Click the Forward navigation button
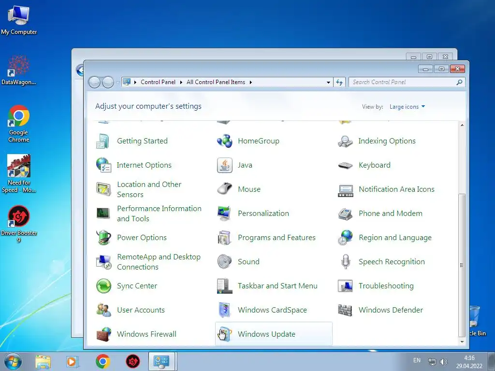Image resolution: width=495 pixels, height=371 pixels. (108, 82)
